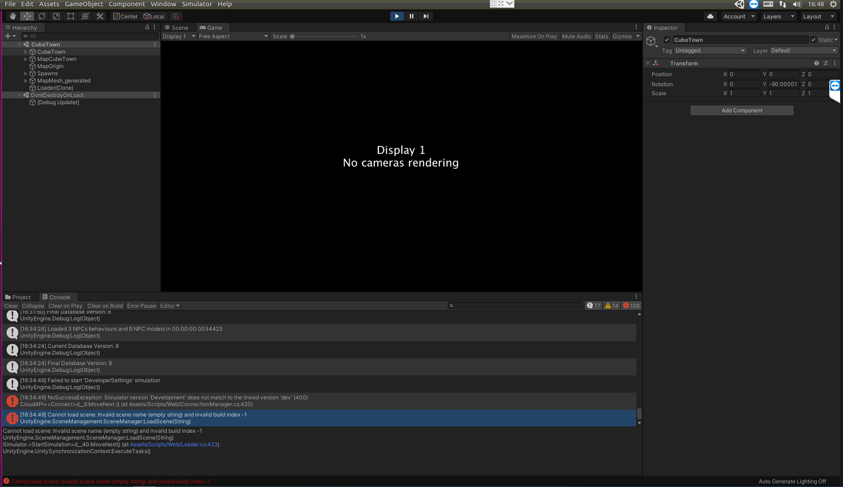Click the Add Component button
843x487 pixels.
[x=741, y=110]
